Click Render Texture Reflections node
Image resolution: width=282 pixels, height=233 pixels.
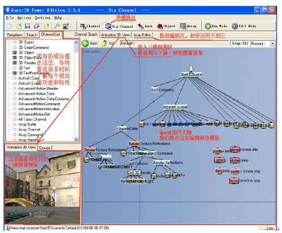[x=149, y=144]
